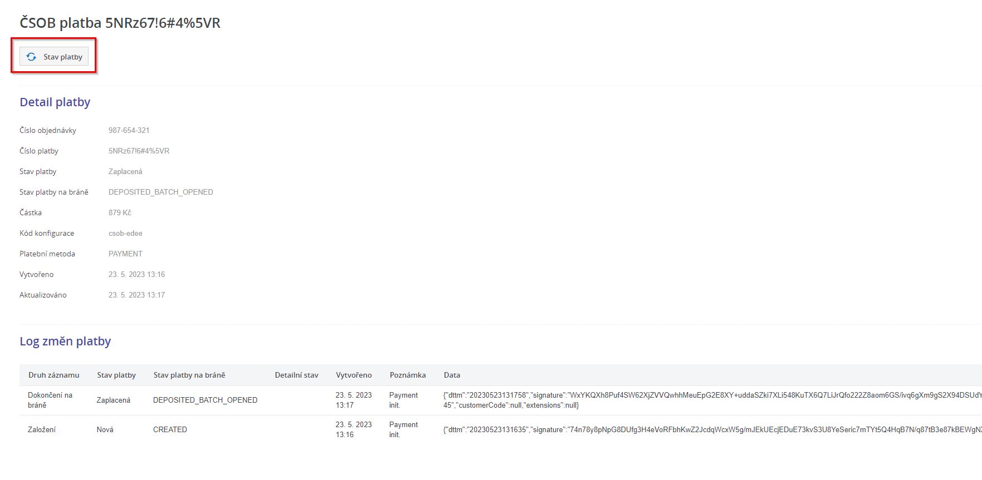Select the 879 Kč amount value

click(120, 212)
